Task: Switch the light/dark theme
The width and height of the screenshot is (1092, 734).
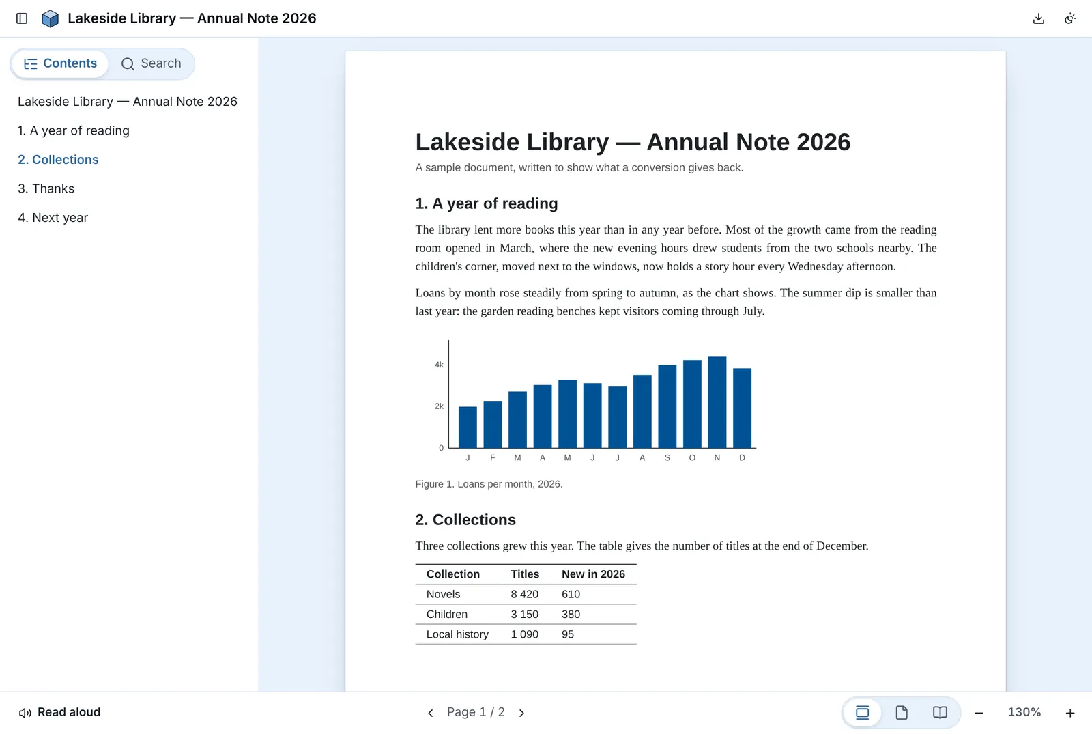Action: tap(1070, 18)
